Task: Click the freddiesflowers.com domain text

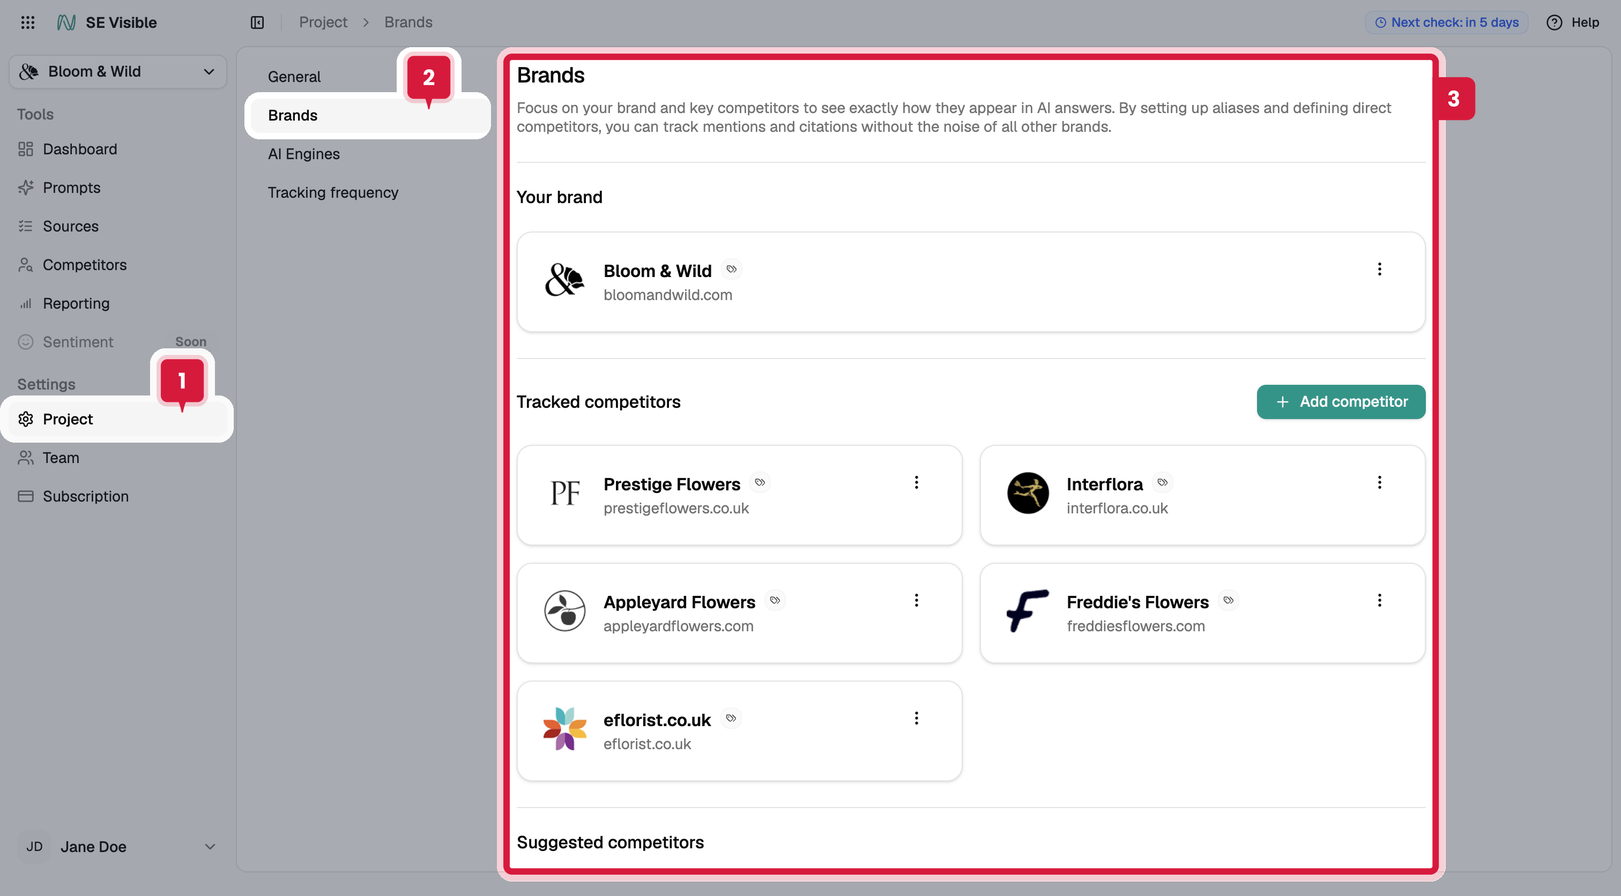Action: pyautogui.click(x=1136, y=626)
